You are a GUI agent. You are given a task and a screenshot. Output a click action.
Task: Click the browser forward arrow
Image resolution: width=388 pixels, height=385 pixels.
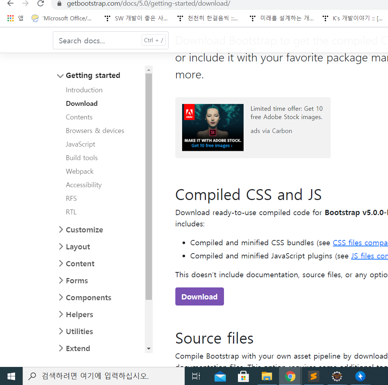(26, 3)
